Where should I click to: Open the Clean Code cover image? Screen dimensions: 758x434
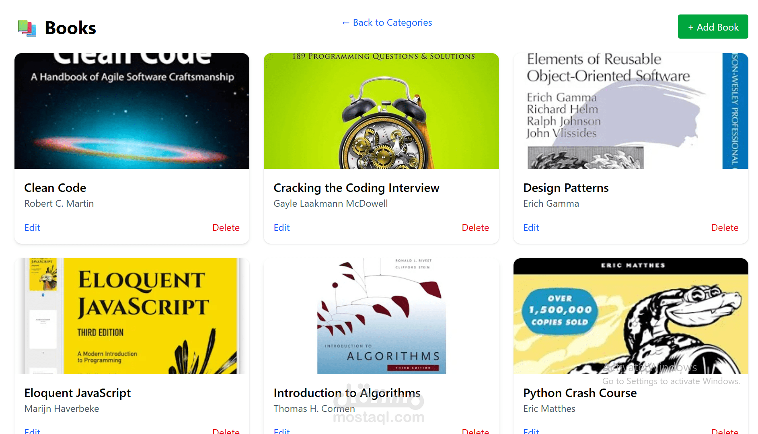click(132, 111)
